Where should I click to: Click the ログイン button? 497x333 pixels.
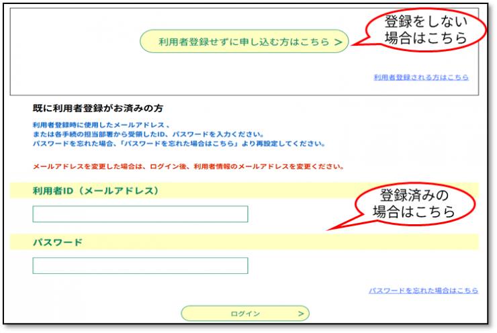[245, 314]
